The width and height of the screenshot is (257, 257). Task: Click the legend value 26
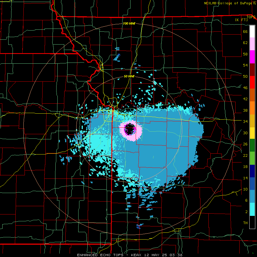point(245,144)
